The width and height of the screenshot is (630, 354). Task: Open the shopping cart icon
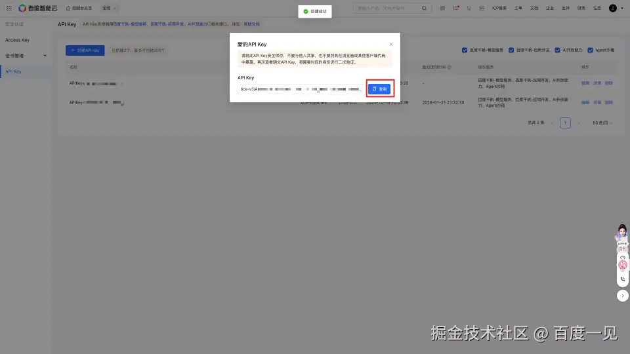pos(469,8)
